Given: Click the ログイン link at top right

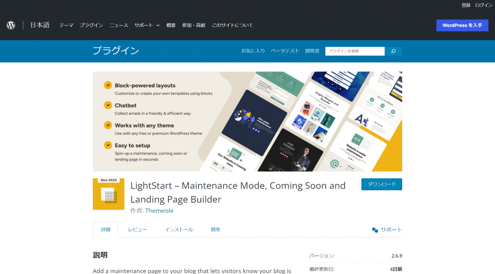Looking at the screenshot, I should click(483, 5).
